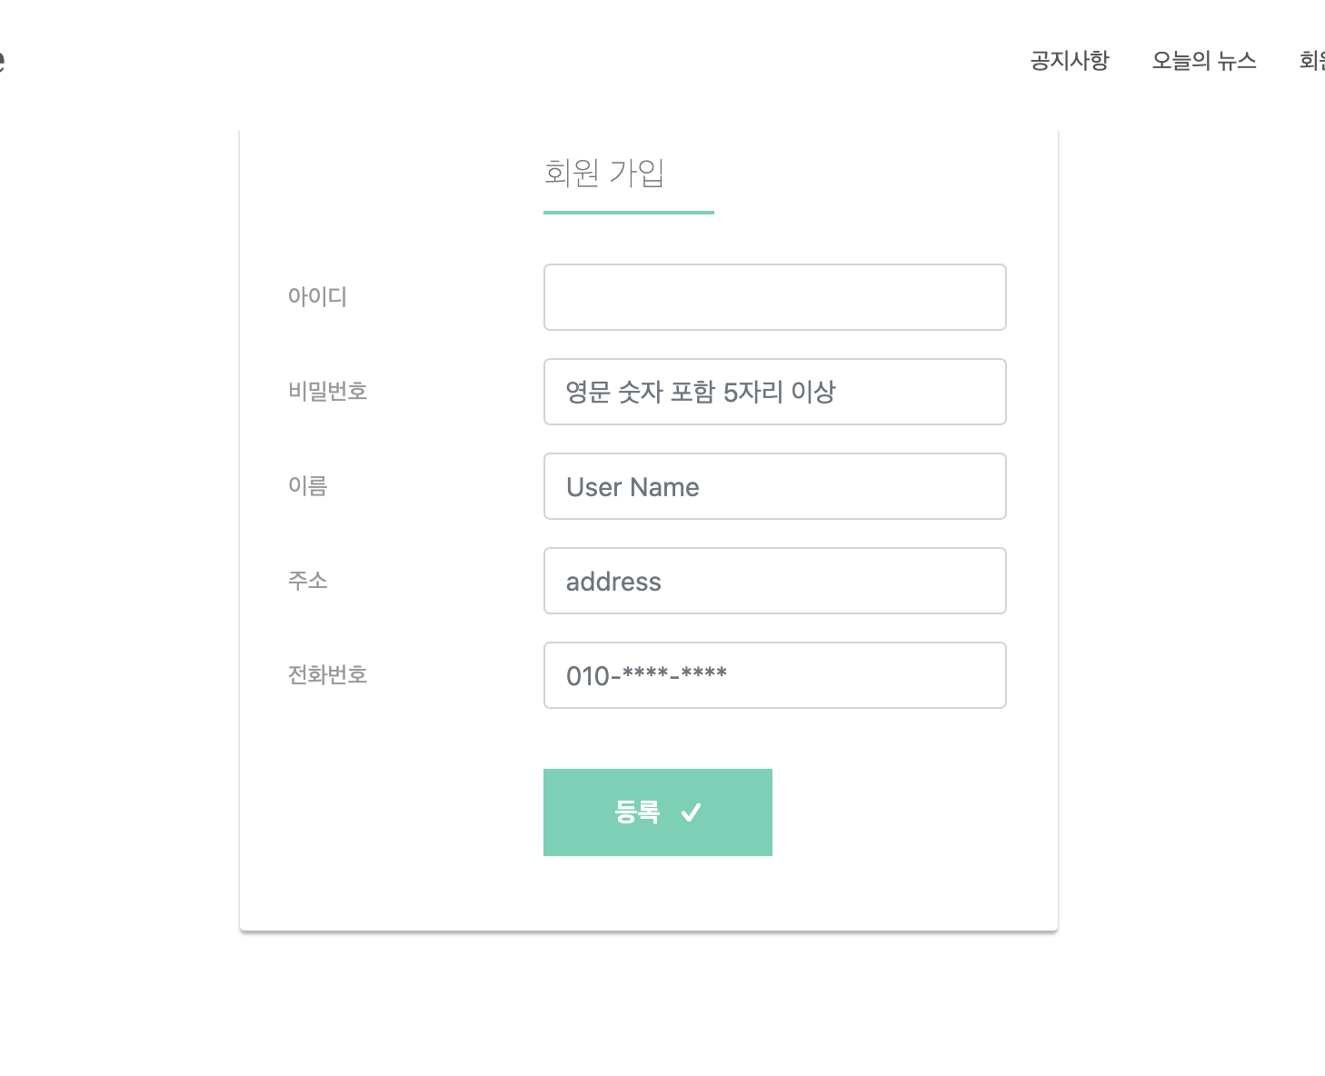Click the 비밀번호 password field
Screen dimensions: 1325x1076
pyautogui.click(x=774, y=392)
